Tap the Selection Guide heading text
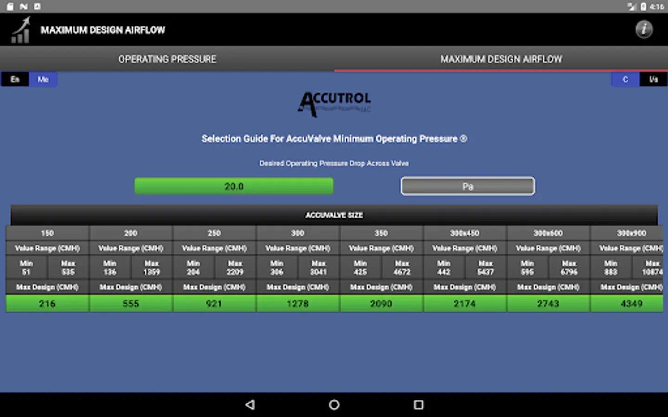 [x=334, y=139]
